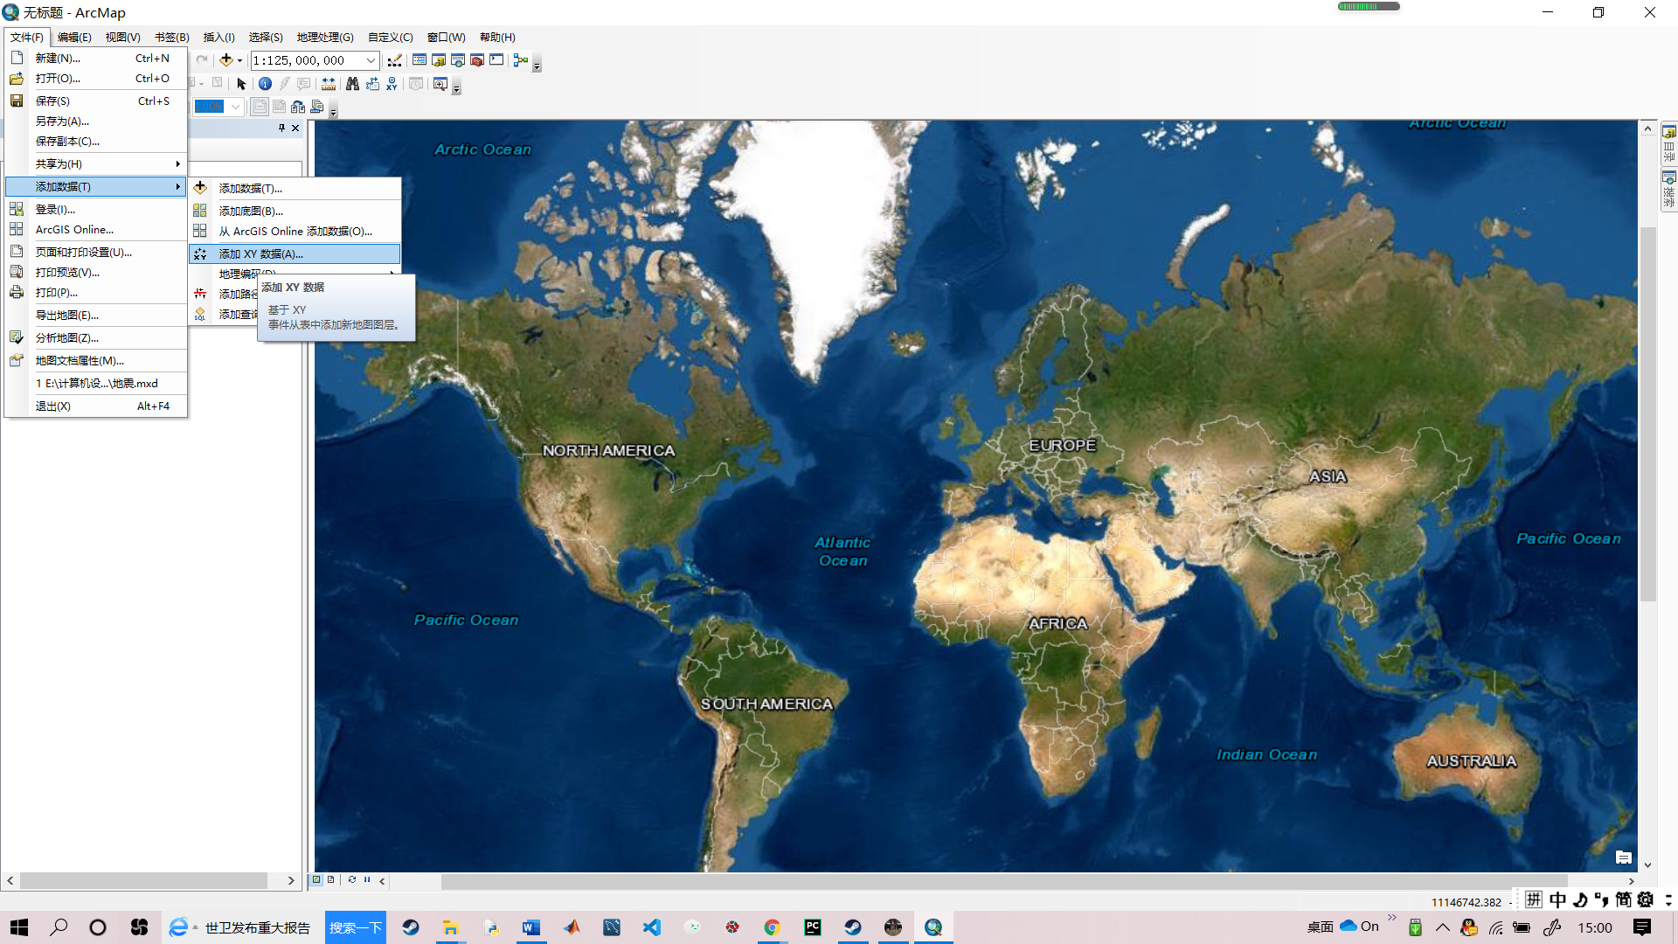Choose Exit in the File menu
The height and width of the screenshot is (944, 1678).
[x=96, y=406]
